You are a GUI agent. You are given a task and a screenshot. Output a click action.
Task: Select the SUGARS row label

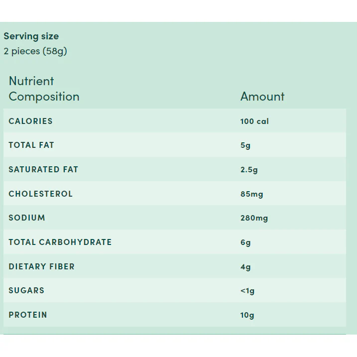[26, 291]
